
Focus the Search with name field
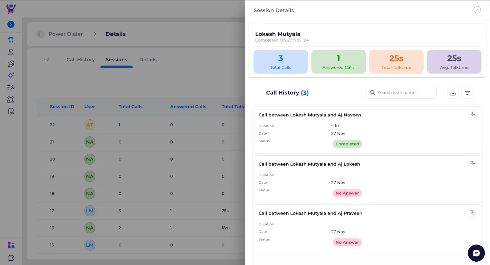click(401, 93)
